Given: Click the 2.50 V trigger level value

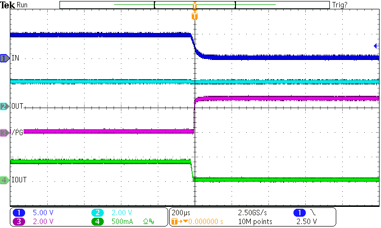Looking at the screenshot, I should (307, 222).
